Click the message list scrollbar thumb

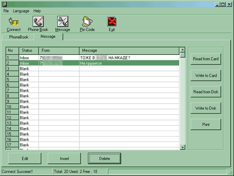pos(183,55)
